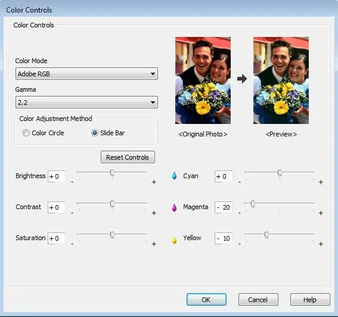Click the yellow ink drop icon
The width and height of the screenshot is (338, 317).
(174, 240)
